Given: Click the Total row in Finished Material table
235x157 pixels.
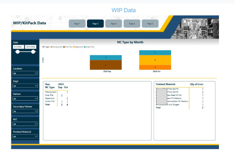Looking at the screenshot, I should tap(179, 108).
